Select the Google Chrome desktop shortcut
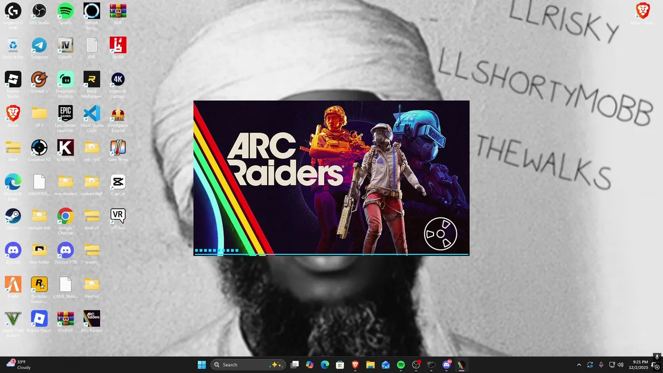Viewport: 663px width, 373px height. coord(65,221)
